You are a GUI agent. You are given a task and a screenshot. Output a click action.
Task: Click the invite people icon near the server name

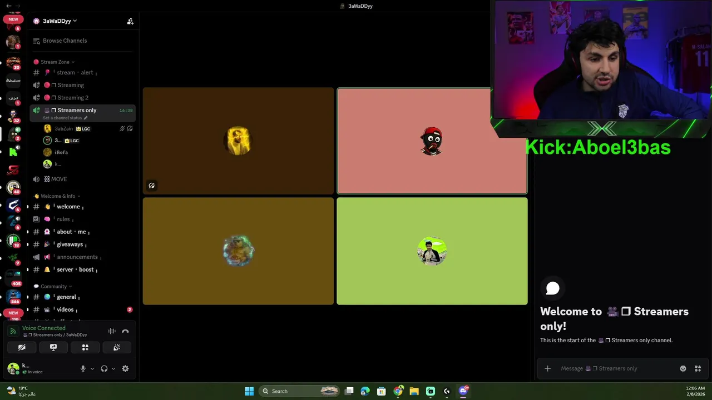(x=130, y=21)
